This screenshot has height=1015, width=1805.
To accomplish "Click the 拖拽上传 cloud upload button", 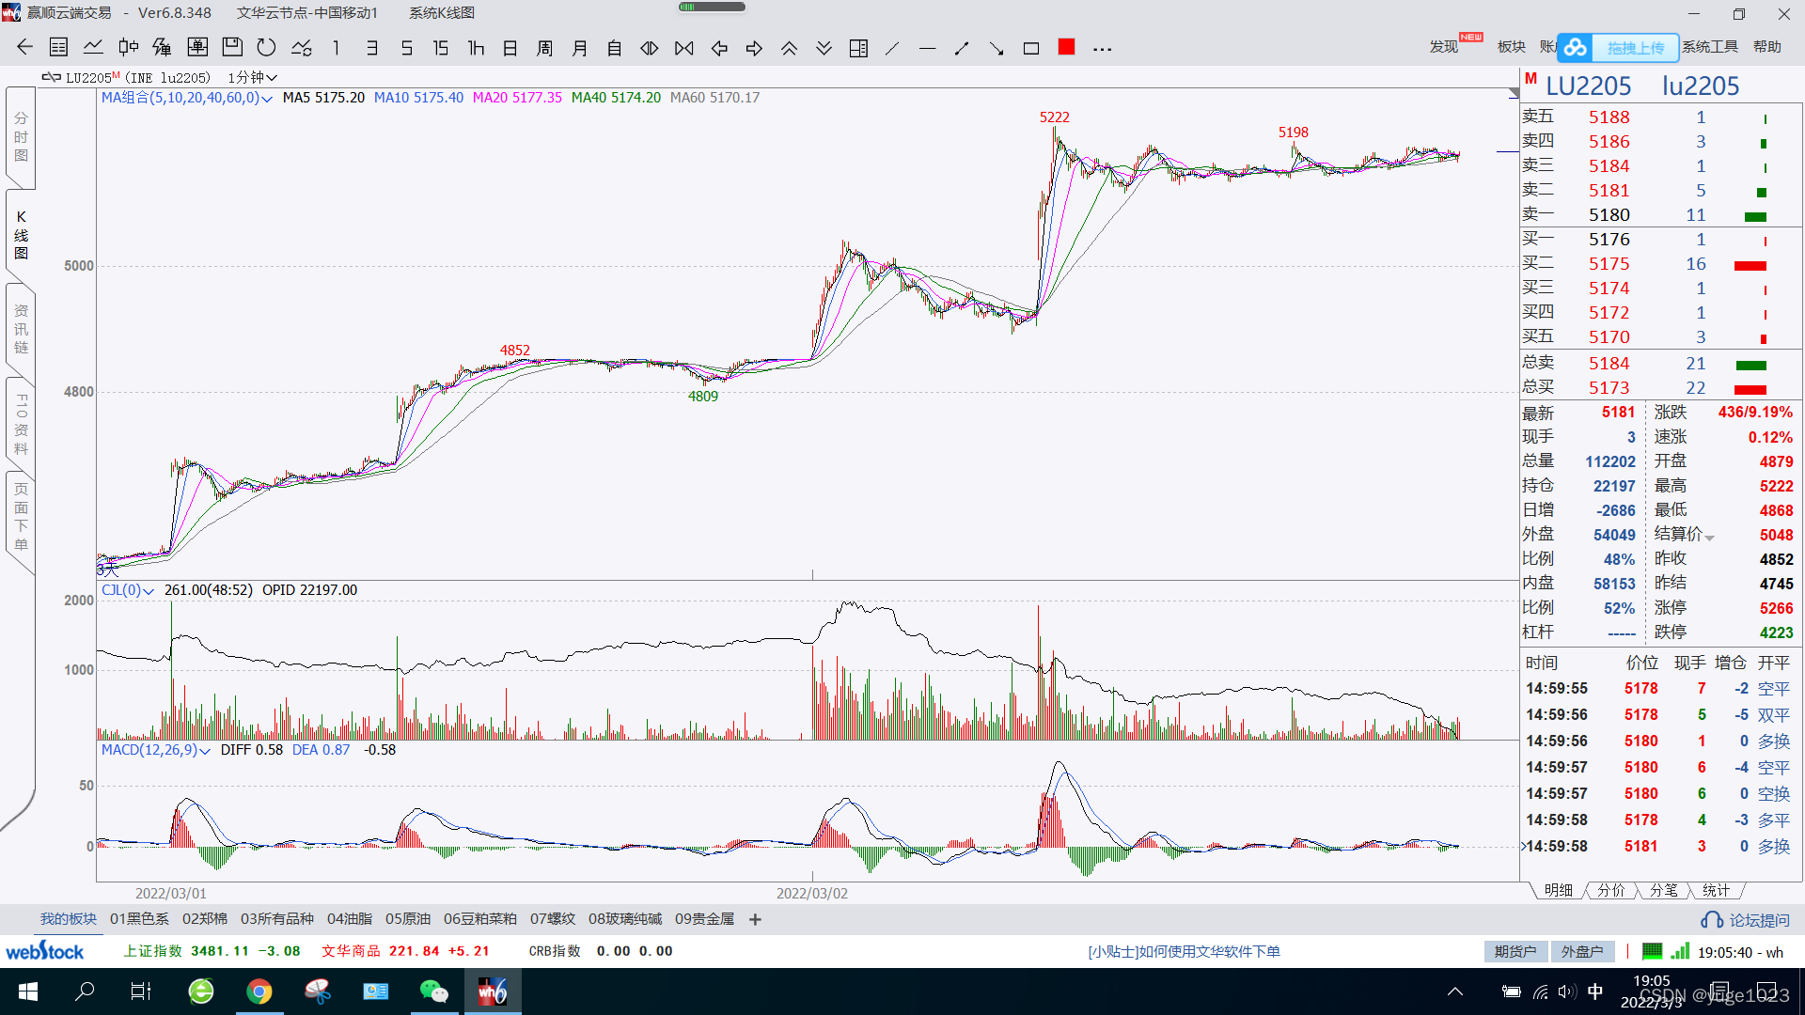I will [1619, 47].
